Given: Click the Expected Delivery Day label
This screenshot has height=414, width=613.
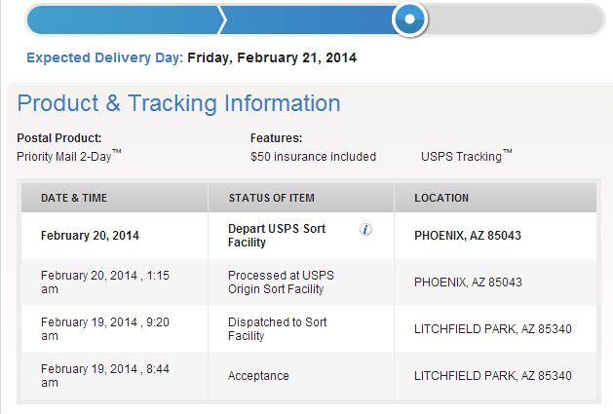Looking at the screenshot, I should [x=105, y=57].
